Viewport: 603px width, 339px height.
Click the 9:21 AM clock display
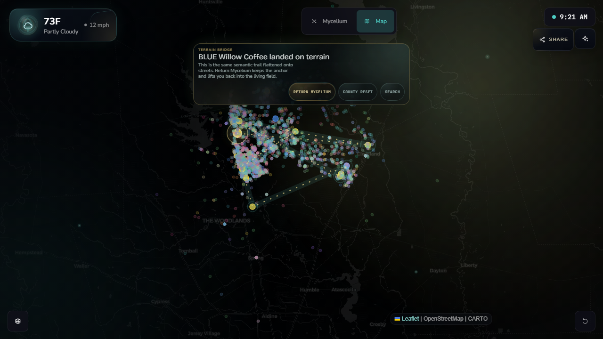pyautogui.click(x=570, y=17)
